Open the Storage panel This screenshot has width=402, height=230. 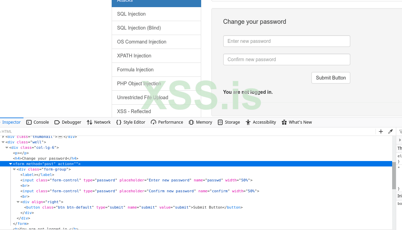click(229, 122)
